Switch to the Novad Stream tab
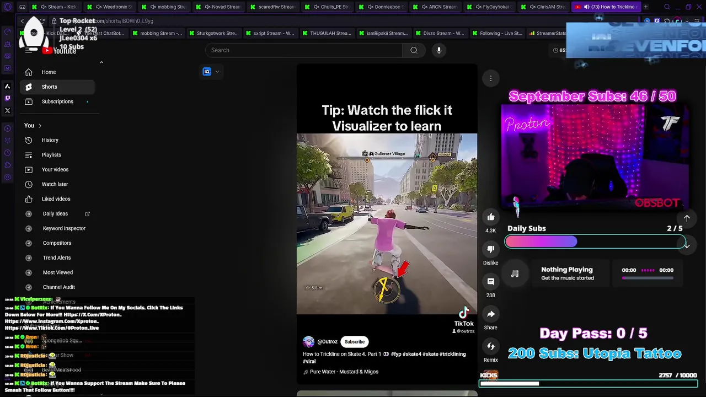The height and width of the screenshot is (397, 706). click(222, 7)
